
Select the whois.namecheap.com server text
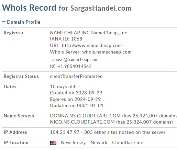(107, 52)
